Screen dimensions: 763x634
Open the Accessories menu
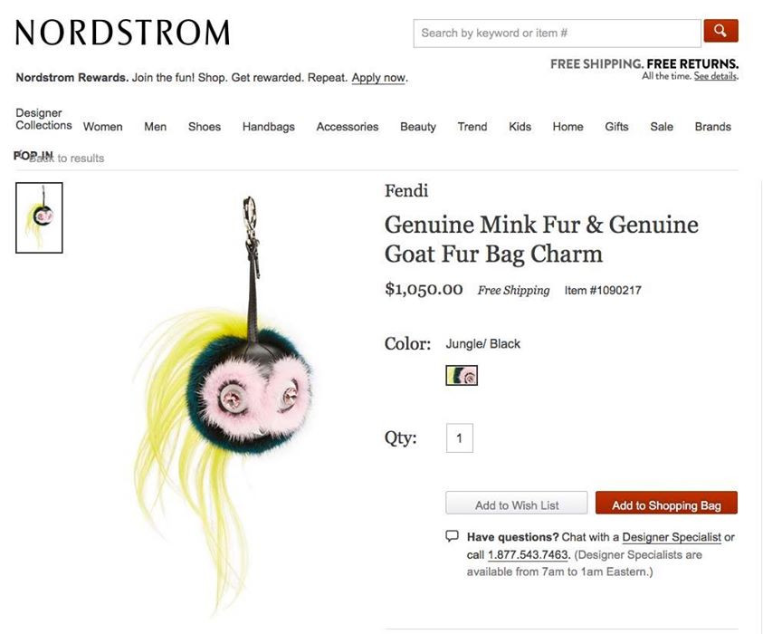[348, 127]
